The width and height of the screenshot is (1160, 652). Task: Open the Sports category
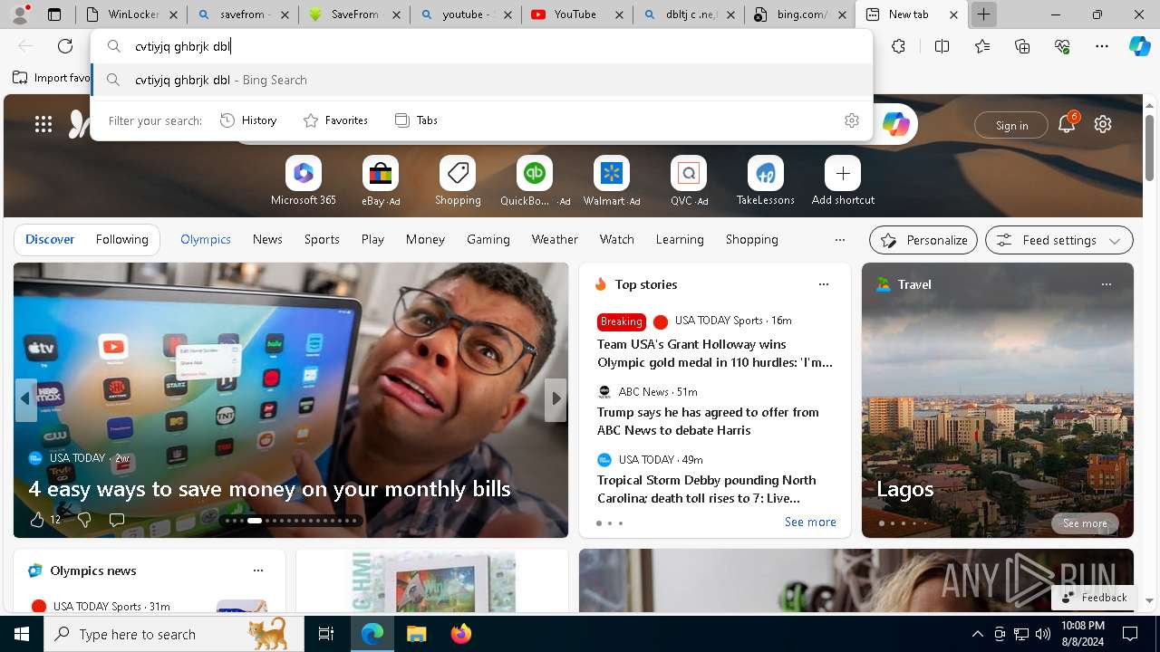click(322, 240)
